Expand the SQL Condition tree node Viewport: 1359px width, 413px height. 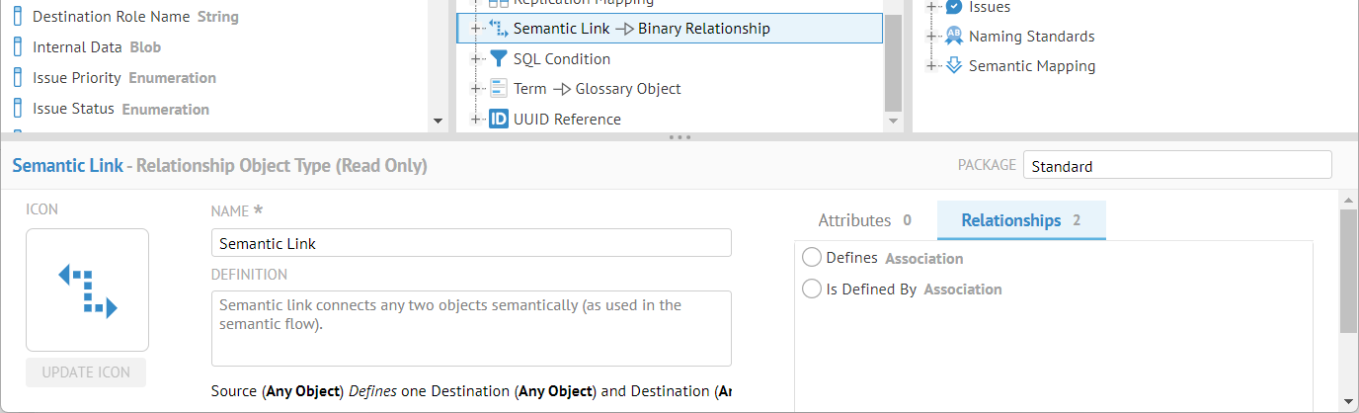click(476, 59)
